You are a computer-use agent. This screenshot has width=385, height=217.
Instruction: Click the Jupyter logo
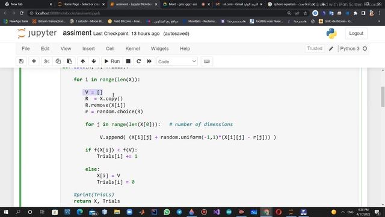tap(37, 33)
